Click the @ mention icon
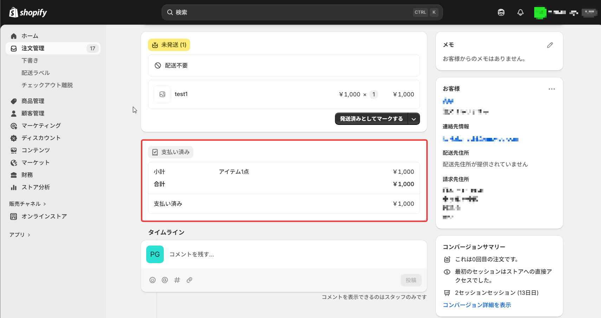This screenshot has width=601, height=318. tap(165, 280)
